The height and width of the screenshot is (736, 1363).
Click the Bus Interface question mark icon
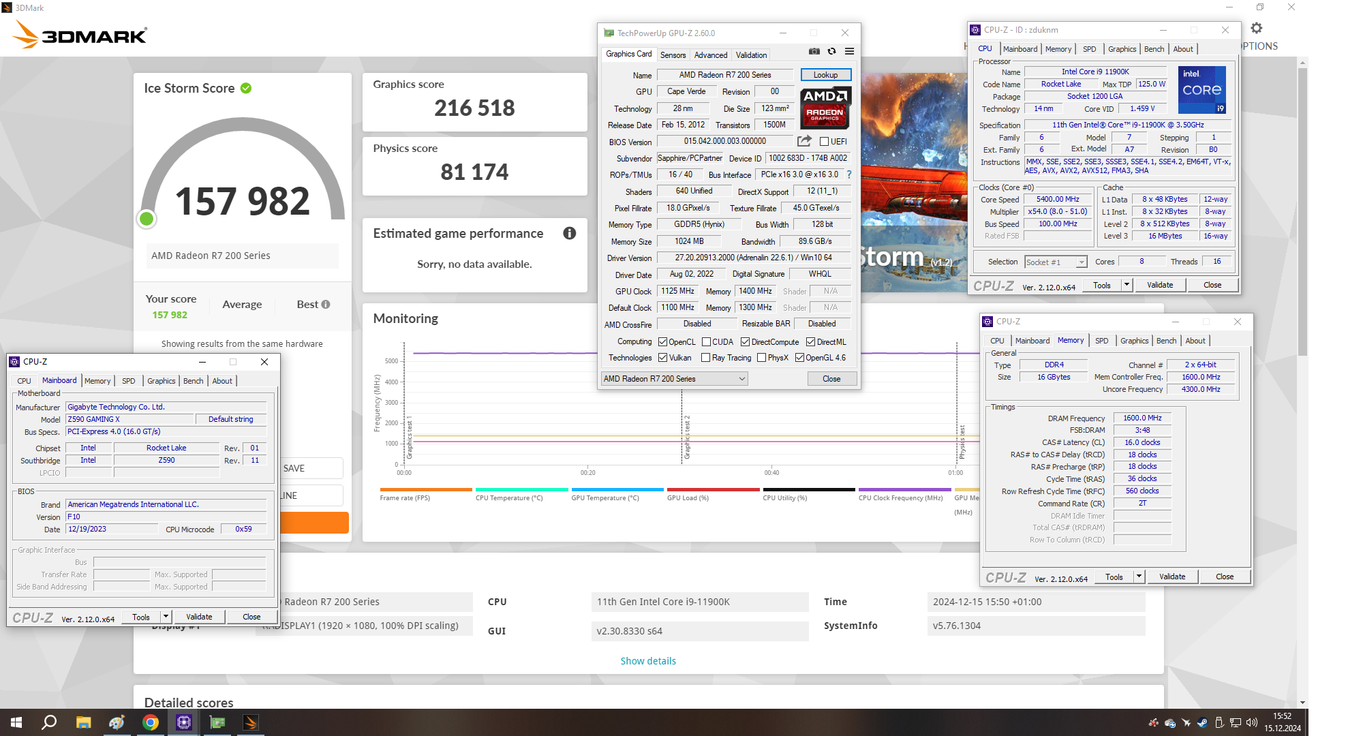[x=849, y=174]
